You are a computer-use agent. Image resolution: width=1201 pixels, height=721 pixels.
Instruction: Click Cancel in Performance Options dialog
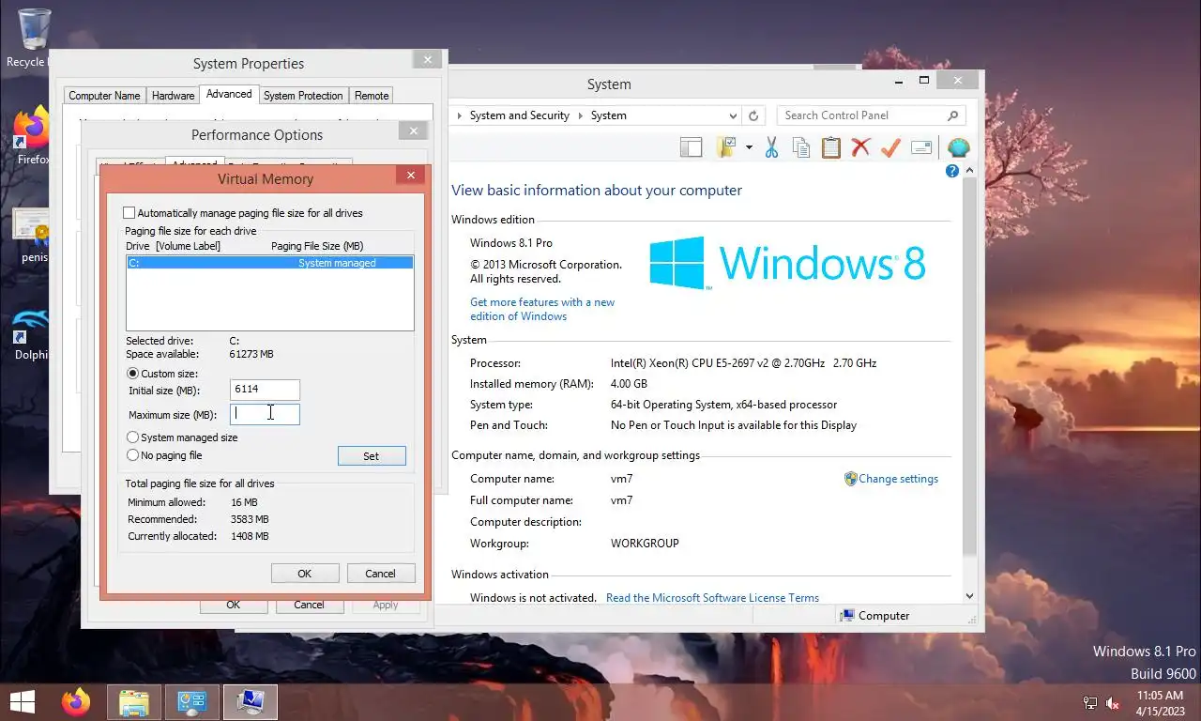click(309, 606)
